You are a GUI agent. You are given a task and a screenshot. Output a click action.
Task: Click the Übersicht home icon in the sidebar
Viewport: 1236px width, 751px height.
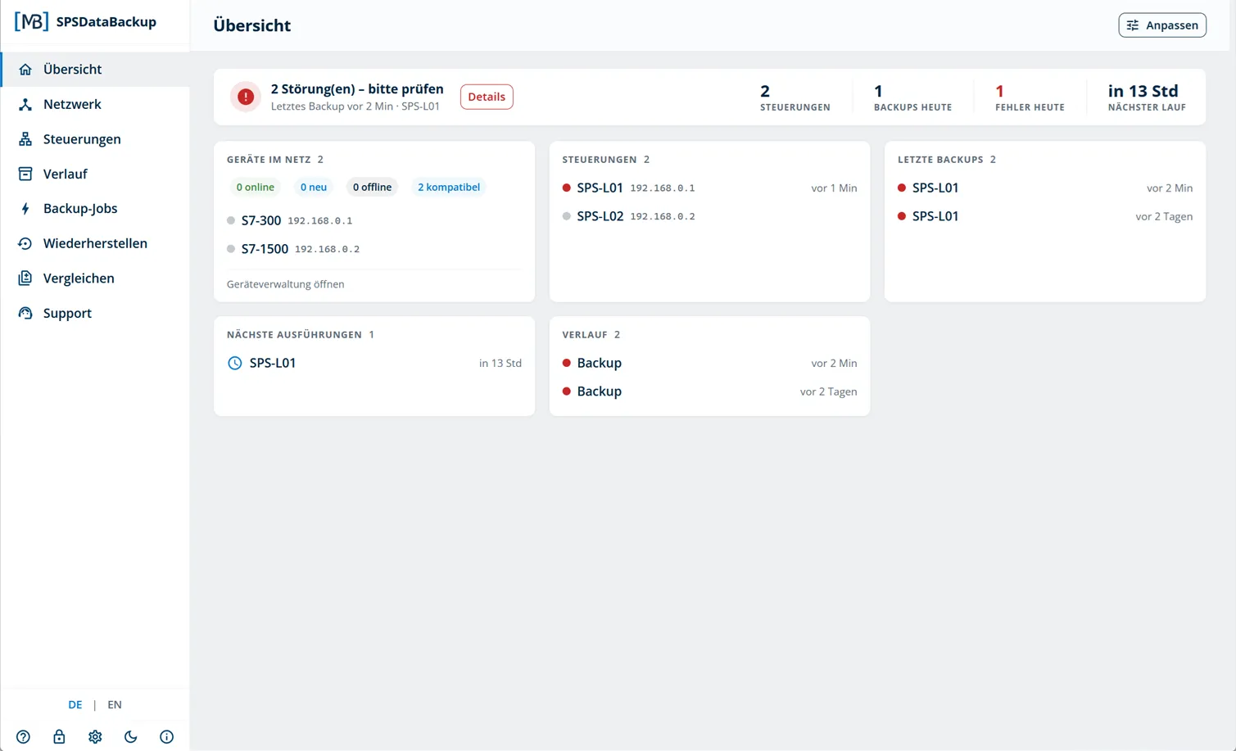[25, 70]
